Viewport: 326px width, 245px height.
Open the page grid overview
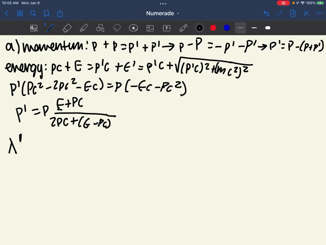coord(20,13)
